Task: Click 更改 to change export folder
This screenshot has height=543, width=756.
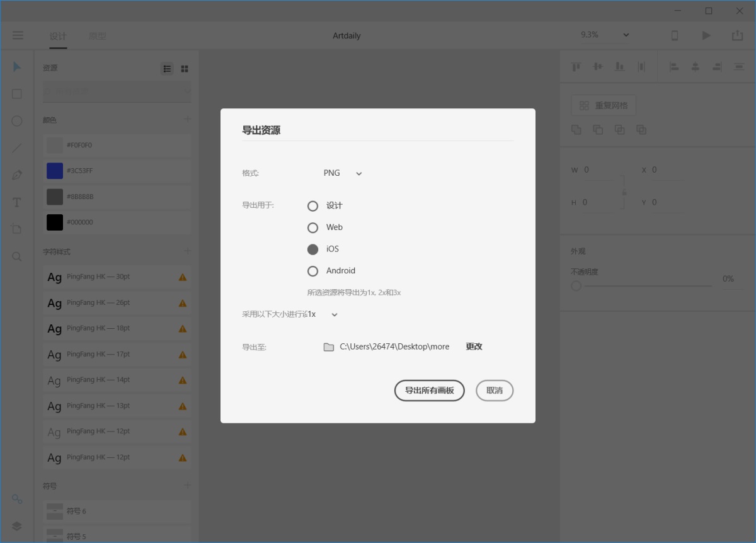Action: coord(474,346)
